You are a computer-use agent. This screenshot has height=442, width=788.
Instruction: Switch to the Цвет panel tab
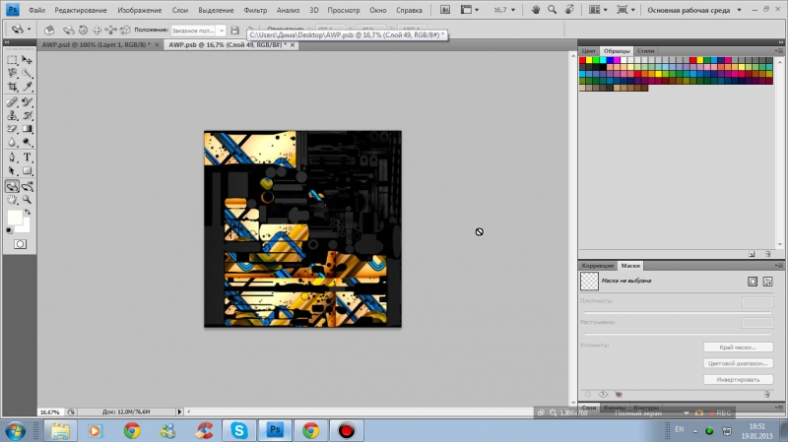[x=588, y=51]
